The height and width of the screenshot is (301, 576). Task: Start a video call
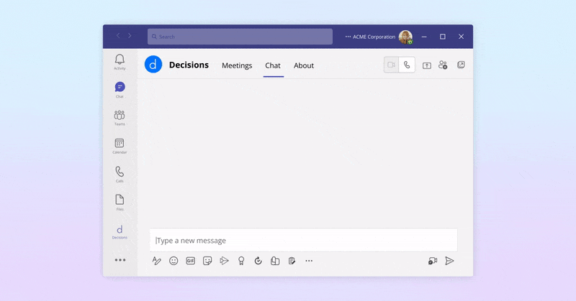(x=391, y=65)
